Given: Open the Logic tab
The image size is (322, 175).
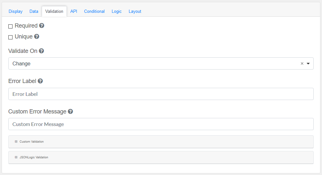Looking at the screenshot, I should click(x=117, y=11).
